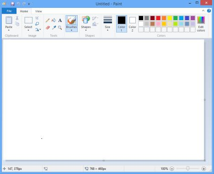Pick the yellow color swatch
Viewport: 214px width, 174px height.
coord(170,18)
